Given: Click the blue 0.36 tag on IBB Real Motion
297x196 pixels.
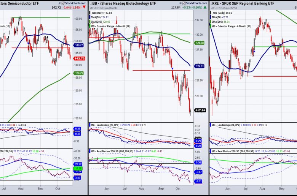Looking at the screenshot, I should coord(198,162).
